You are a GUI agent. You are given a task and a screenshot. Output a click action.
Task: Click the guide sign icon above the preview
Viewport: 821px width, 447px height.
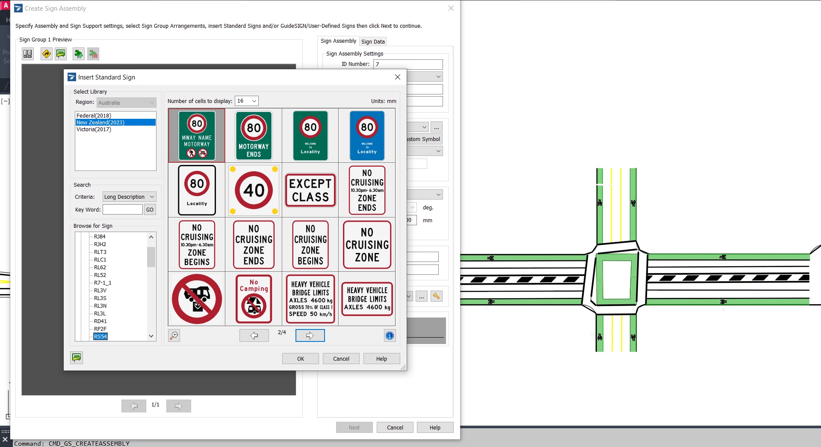click(61, 54)
